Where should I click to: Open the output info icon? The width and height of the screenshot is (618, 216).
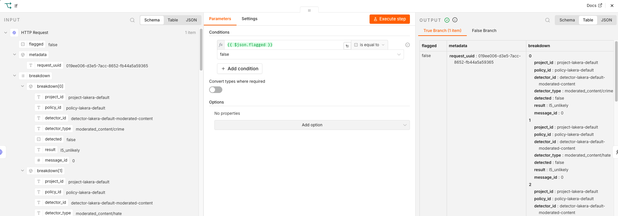pyautogui.click(x=455, y=20)
